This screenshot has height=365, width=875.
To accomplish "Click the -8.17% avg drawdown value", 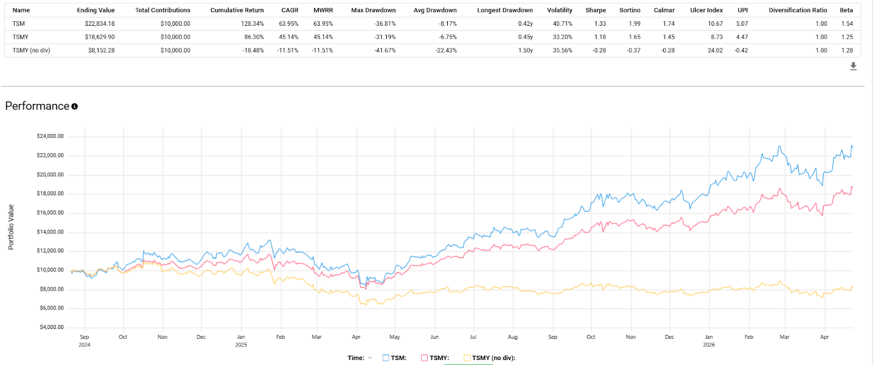I will 447,24.
